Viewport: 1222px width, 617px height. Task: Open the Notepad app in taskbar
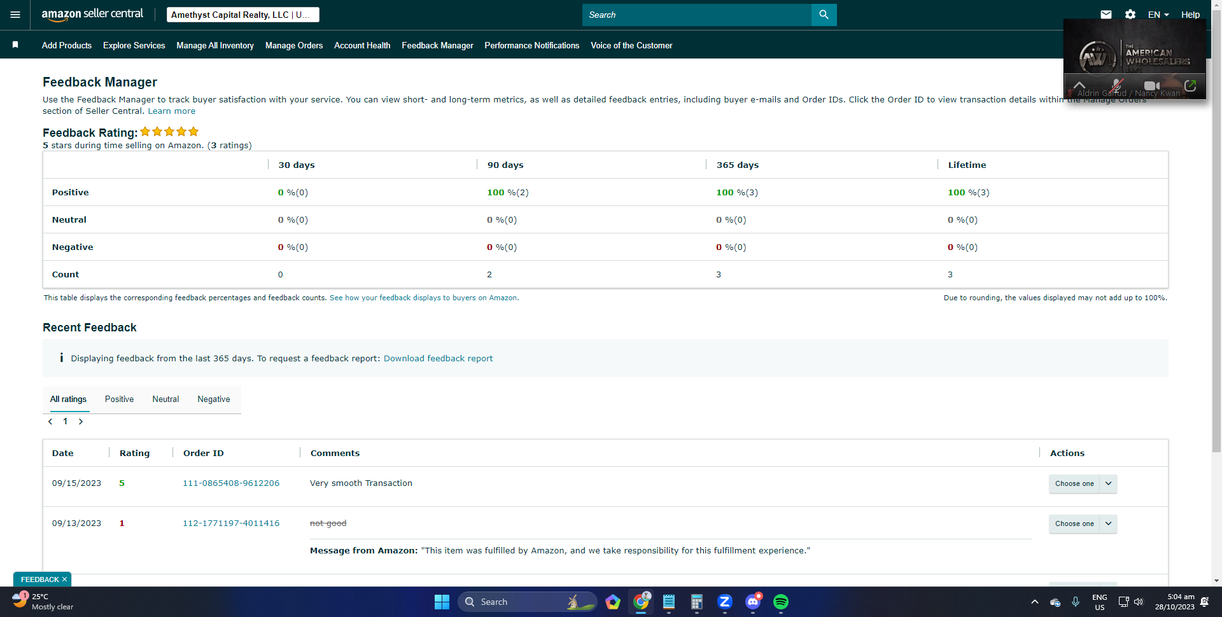click(669, 602)
